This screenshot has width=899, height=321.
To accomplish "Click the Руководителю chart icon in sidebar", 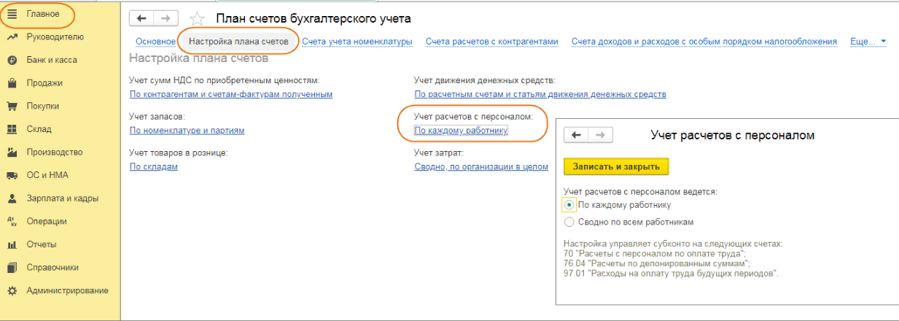I will (12, 36).
